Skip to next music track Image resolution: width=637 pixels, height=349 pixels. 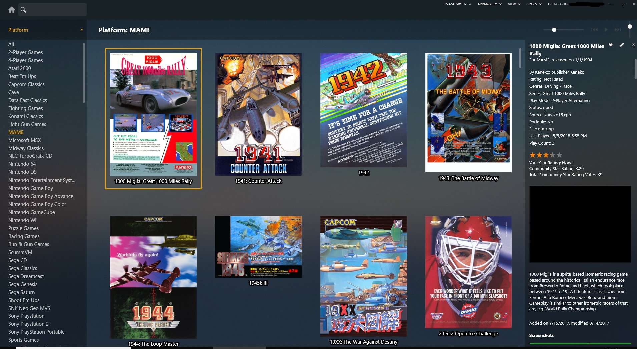(618, 30)
